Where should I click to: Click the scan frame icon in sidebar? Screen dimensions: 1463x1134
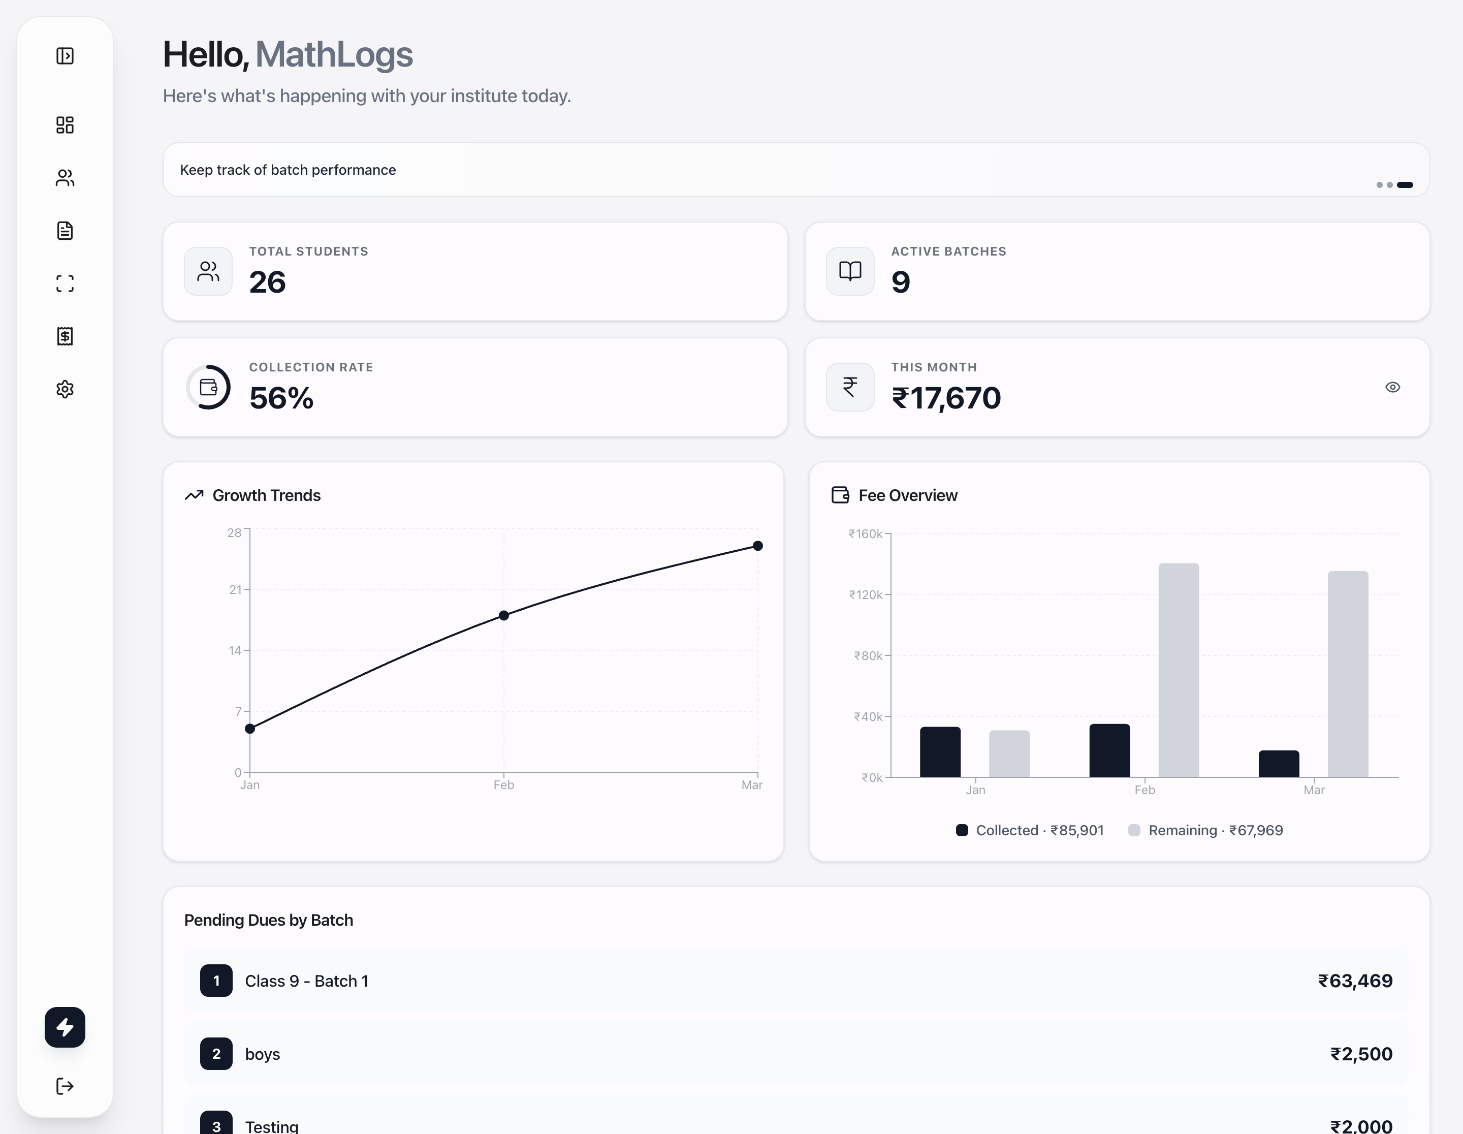[x=65, y=283]
